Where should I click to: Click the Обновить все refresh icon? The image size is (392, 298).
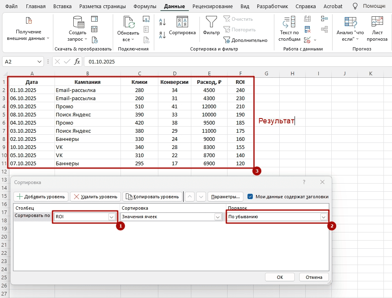click(x=129, y=22)
